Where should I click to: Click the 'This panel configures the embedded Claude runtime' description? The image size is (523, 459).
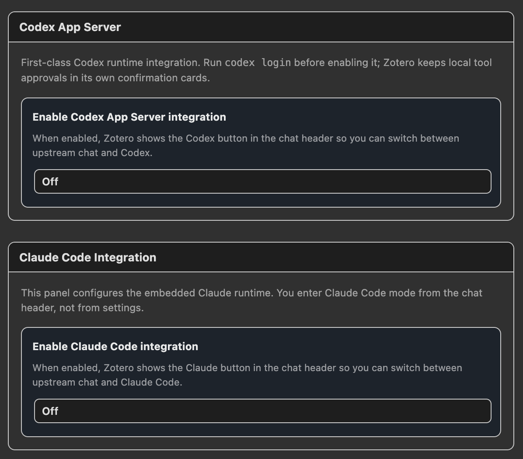[x=251, y=300]
